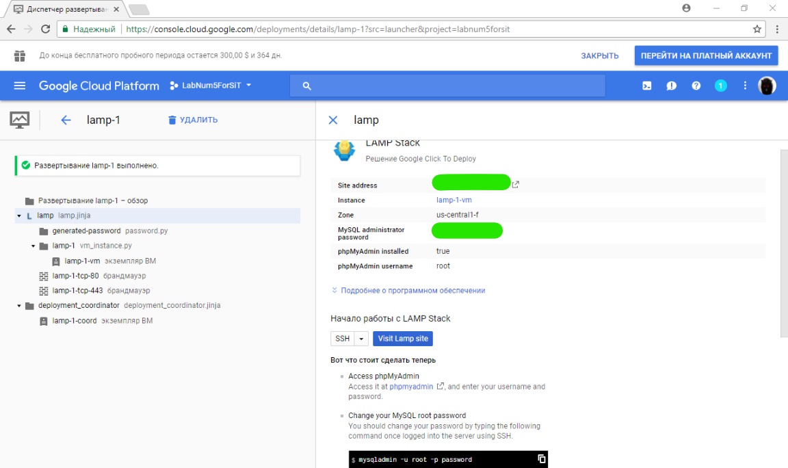This screenshot has width=788, height=468.
Task: Go back with the blue arrow next to lamp-1
Action: (x=66, y=120)
